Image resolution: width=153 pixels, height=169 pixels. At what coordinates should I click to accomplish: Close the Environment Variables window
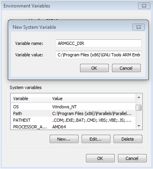(144, 6)
